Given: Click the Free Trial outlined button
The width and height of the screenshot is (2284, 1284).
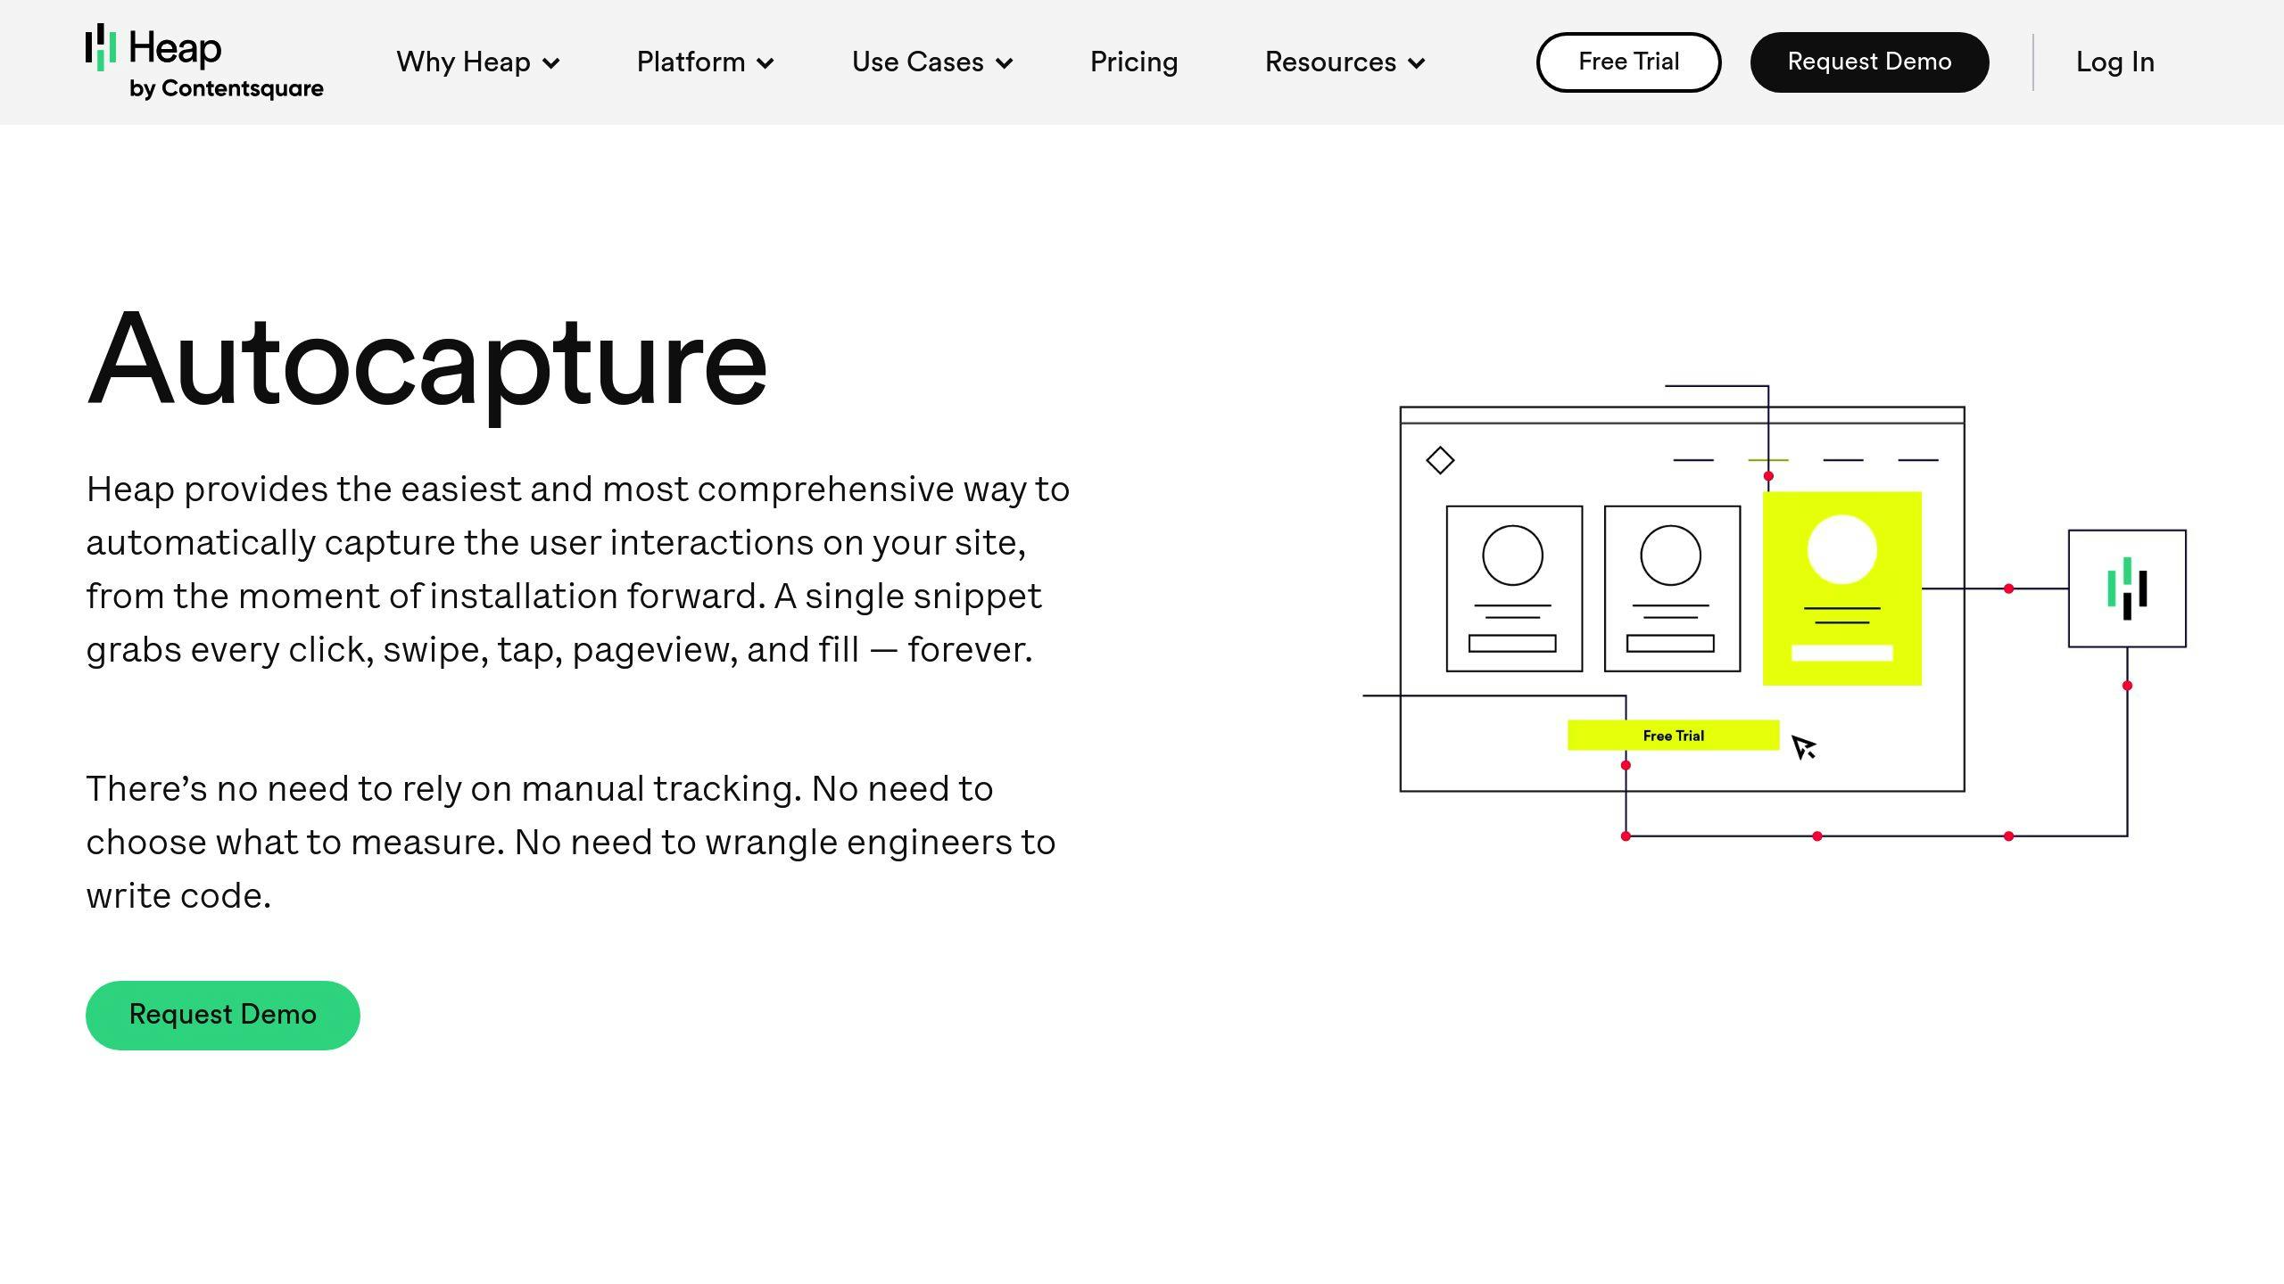Looking at the screenshot, I should click(x=1628, y=62).
